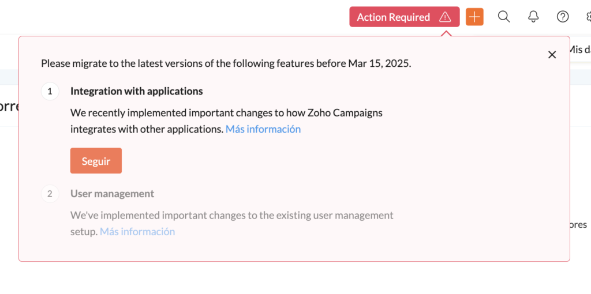The width and height of the screenshot is (591, 294).
Task: Select step 1 Integration with applications
Action: (136, 91)
